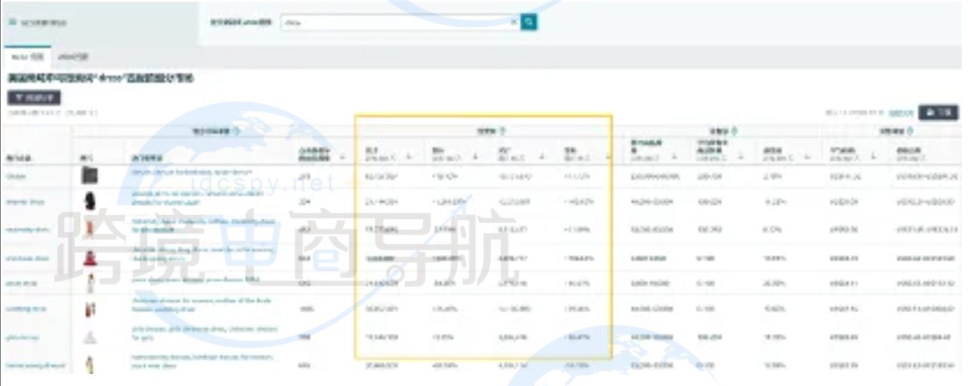Image resolution: width=968 pixels, height=386 pixels.
Task: Click the teal magnifier search button
Action: coord(529,22)
